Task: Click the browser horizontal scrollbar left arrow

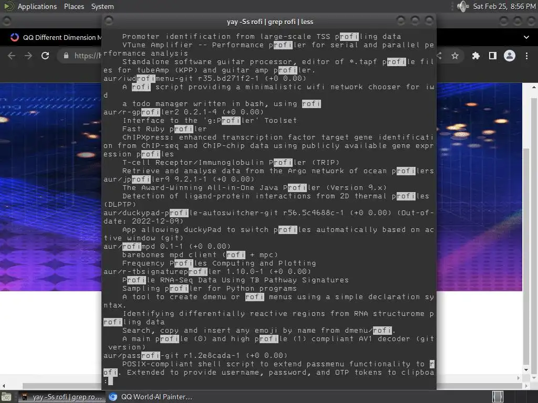Action: click(4, 386)
